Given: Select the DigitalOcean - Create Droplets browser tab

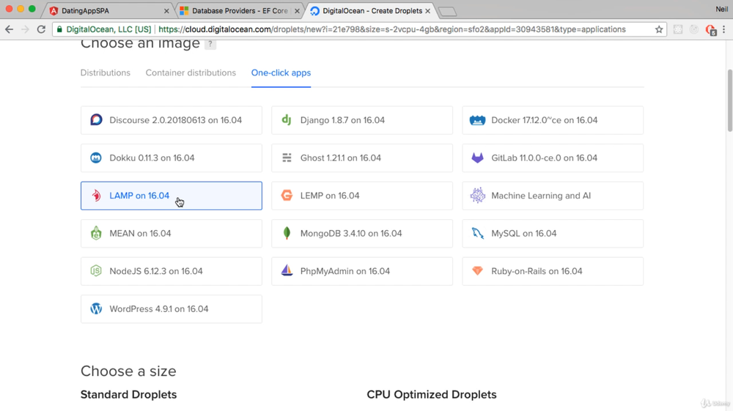Looking at the screenshot, I should [x=372, y=11].
